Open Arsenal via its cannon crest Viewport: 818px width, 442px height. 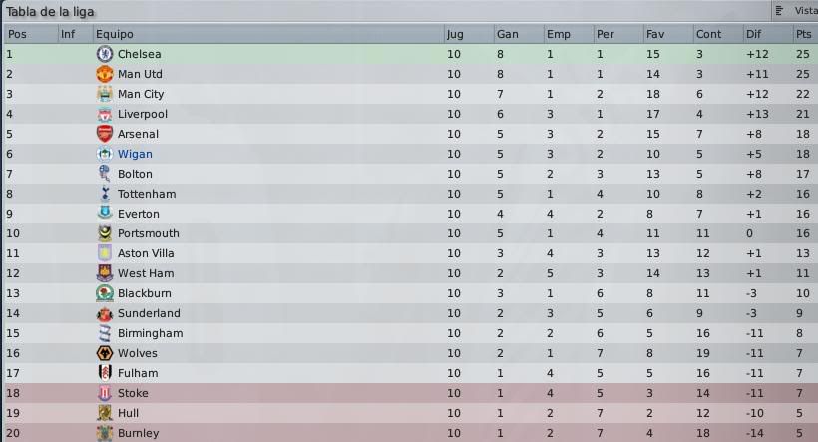click(x=105, y=134)
